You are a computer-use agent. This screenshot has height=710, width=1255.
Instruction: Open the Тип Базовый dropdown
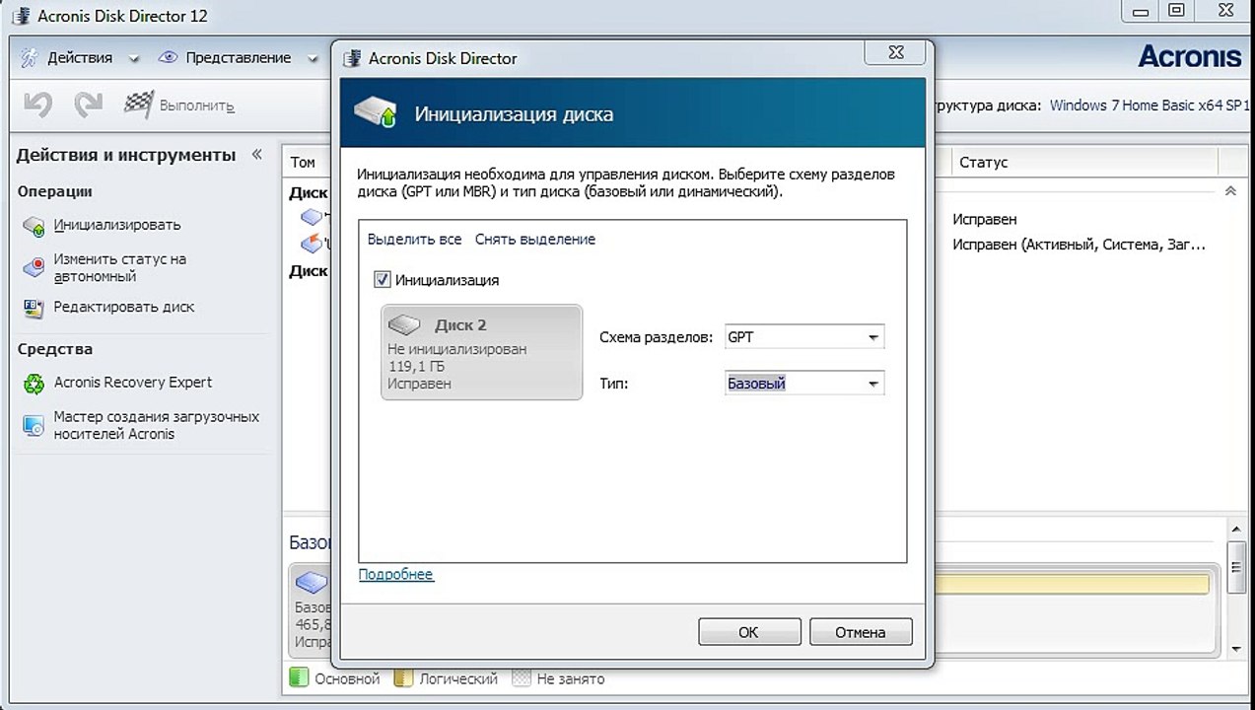[x=804, y=384]
